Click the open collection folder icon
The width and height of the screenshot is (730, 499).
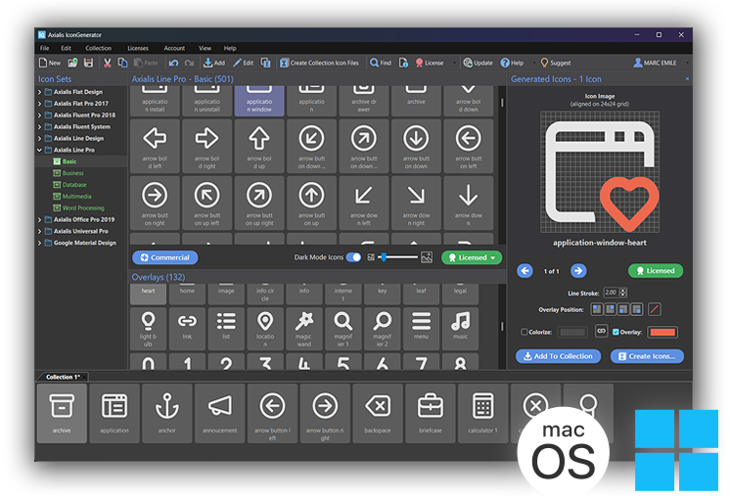click(x=72, y=63)
